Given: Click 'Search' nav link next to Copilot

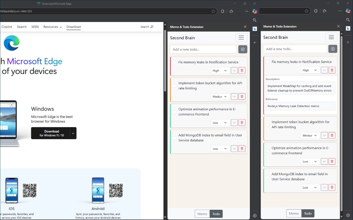Looking at the screenshot, I should pyautogui.click(x=22, y=27).
